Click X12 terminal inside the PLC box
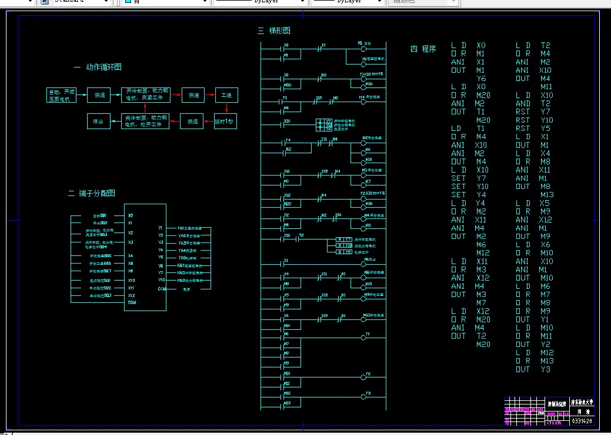 [x=131, y=296]
